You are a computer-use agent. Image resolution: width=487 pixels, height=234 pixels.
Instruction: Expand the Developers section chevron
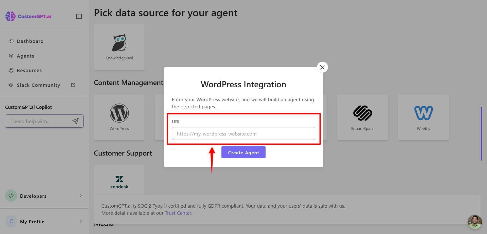click(x=80, y=196)
